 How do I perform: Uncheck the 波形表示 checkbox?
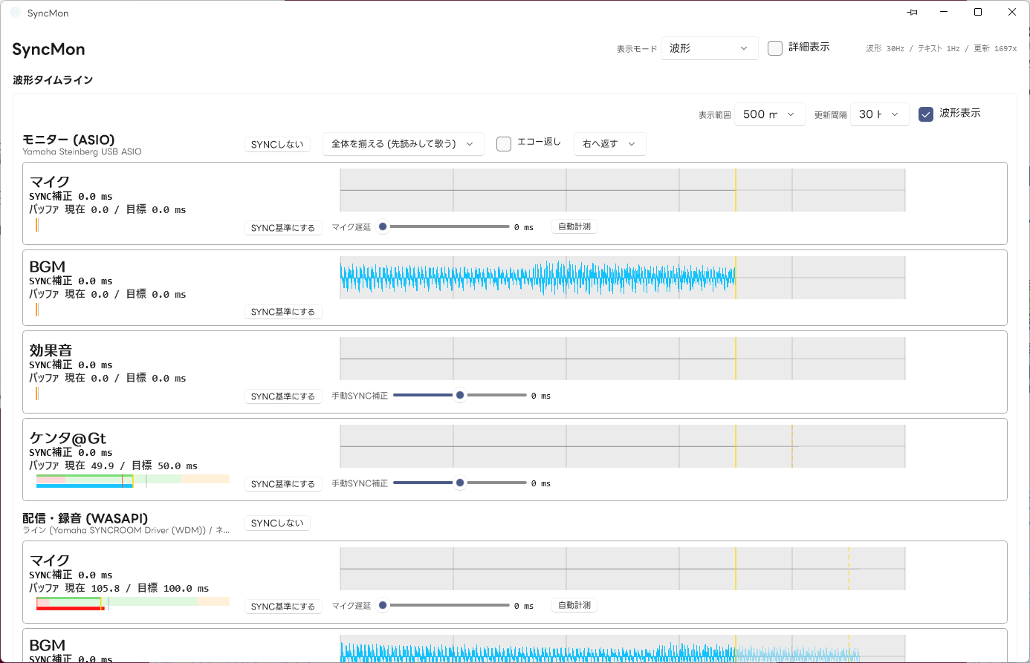(926, 114)
